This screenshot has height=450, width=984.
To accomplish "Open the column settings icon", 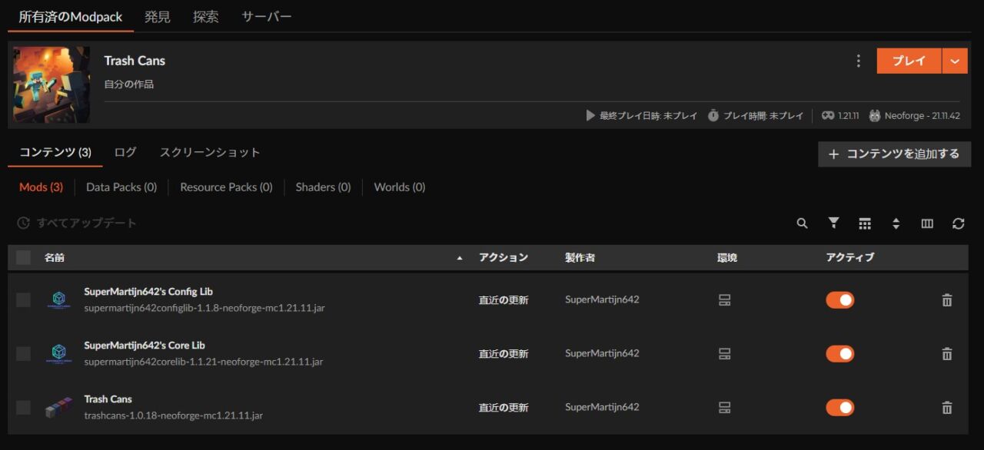I will [x=927, y=223].
